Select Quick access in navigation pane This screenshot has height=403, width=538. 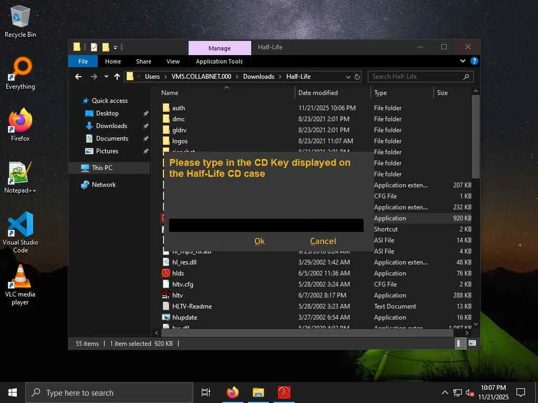pos(109,101)
